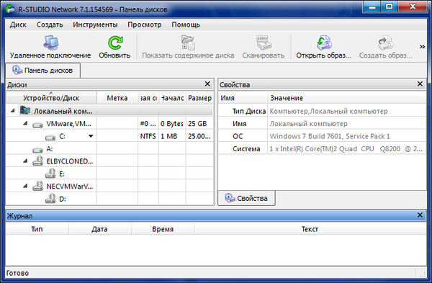The image size is (432, 283).
Task: Sort by Размер column header
Action: [199, 98]
